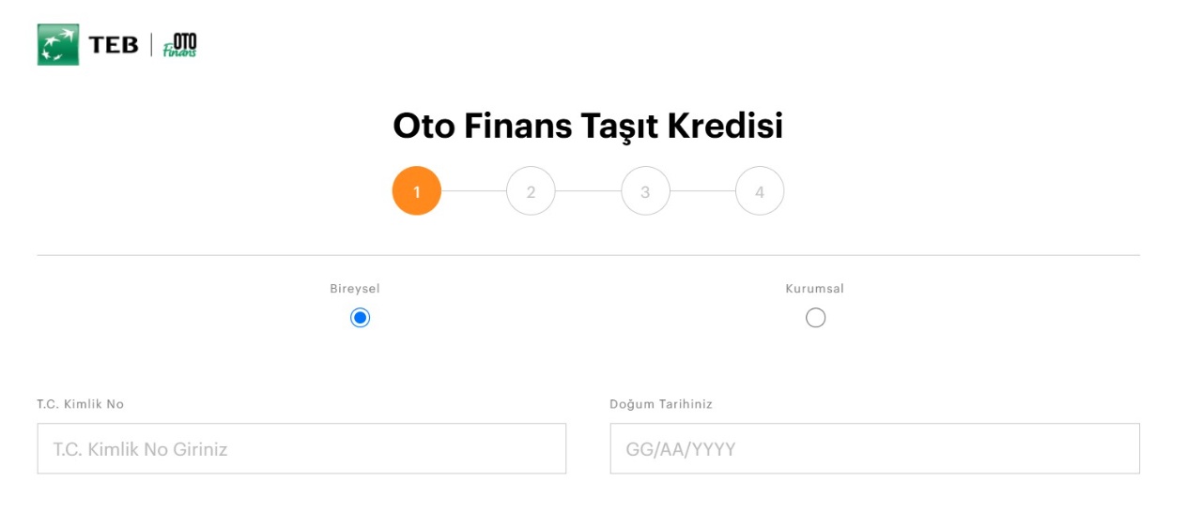Click the Bireysel option label
1202x526 pixels.
tap(355, 289)
